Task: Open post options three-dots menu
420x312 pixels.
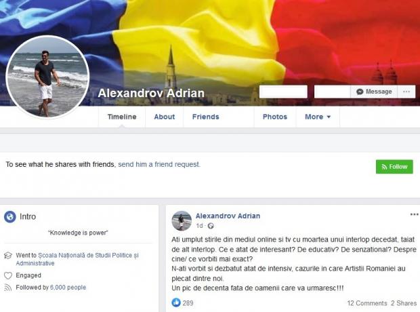Action: click(x=414, y=214)
